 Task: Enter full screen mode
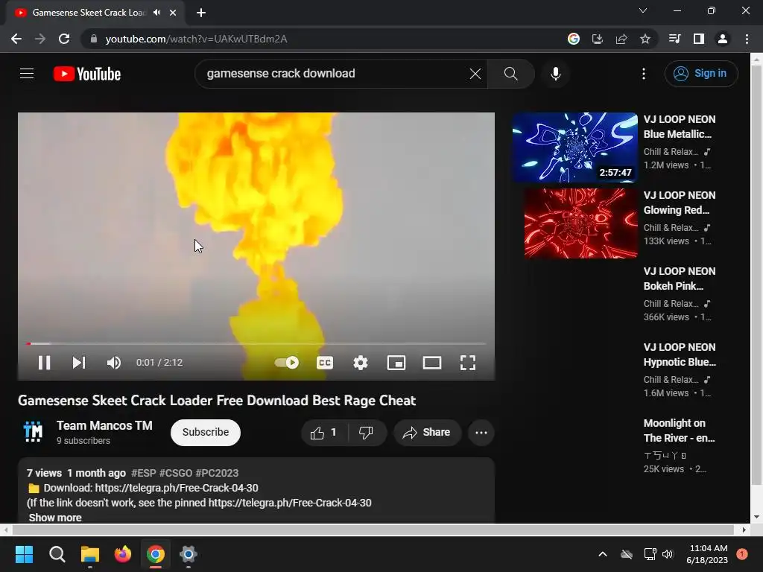pyautogui.click(x=468, y=363)
